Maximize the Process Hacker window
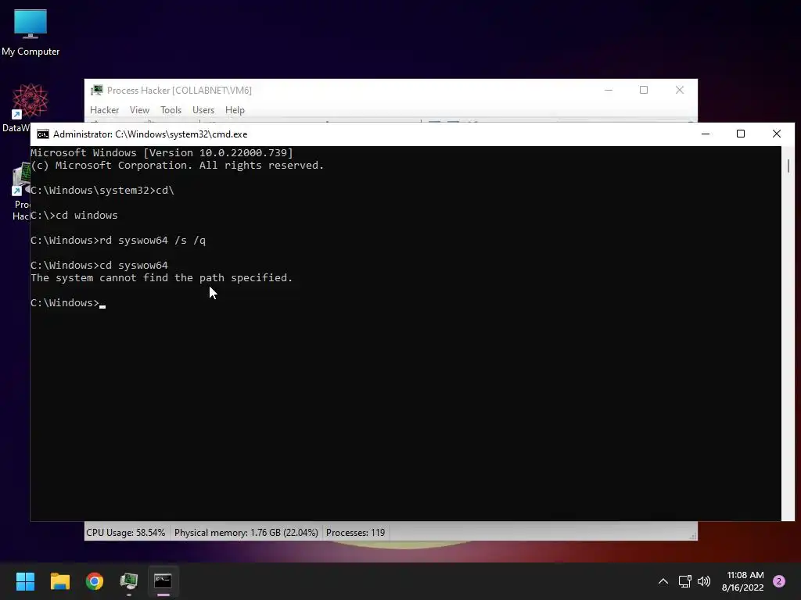The image size is (801, 600). (x=644, y=91)
